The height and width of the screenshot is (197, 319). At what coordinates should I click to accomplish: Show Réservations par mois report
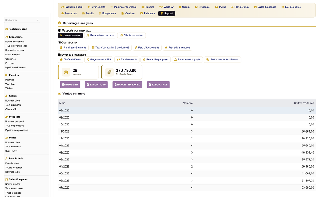(100, 36)
